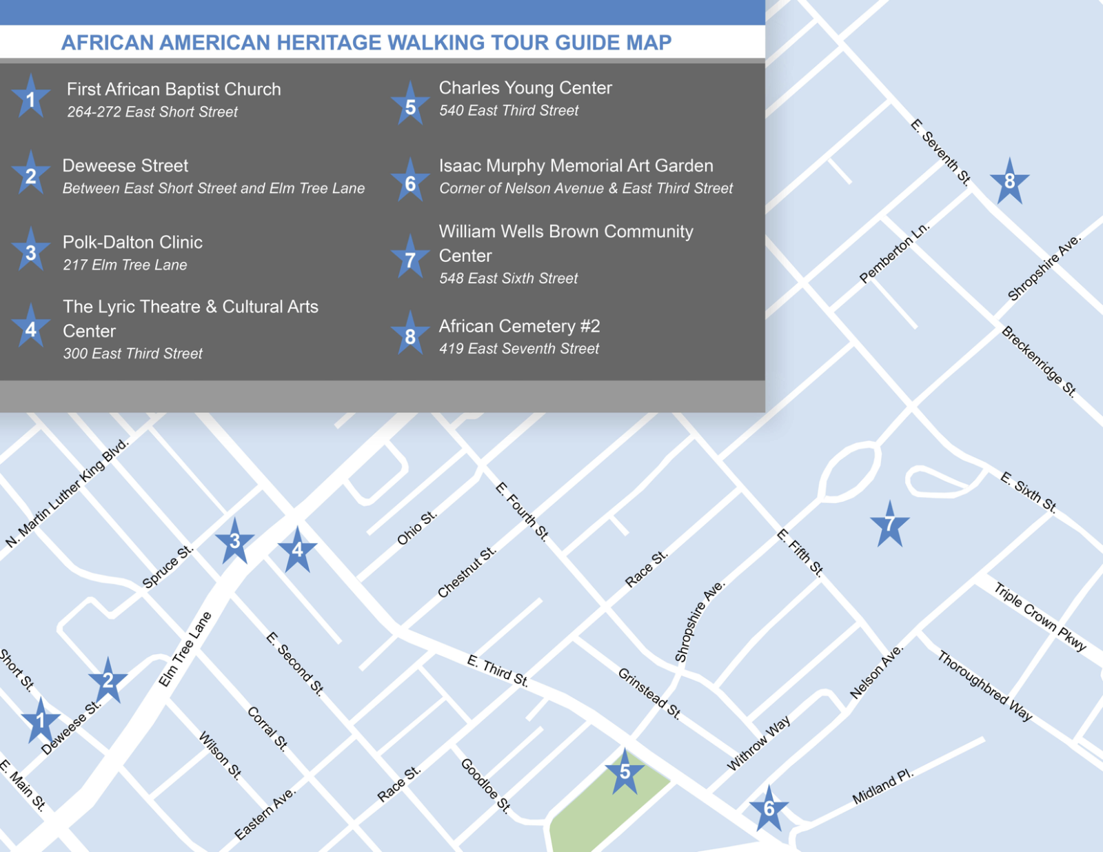Click 'Charles Young Center' legend entry
Screen dimensions: 1103x852
pyautogui.click(x=525, y=88)
